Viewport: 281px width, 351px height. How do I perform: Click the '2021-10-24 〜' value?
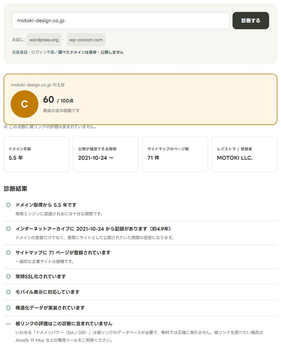[x=96, y=158]
